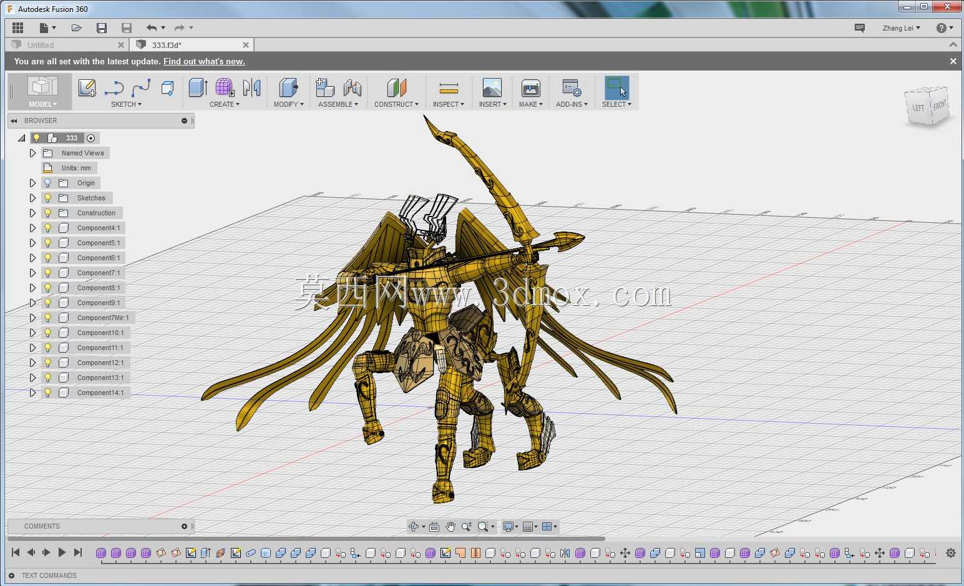This screenshot has height=586, width=964.
Task: Click the Open folder icon
Action: click(x=76, y=27)
